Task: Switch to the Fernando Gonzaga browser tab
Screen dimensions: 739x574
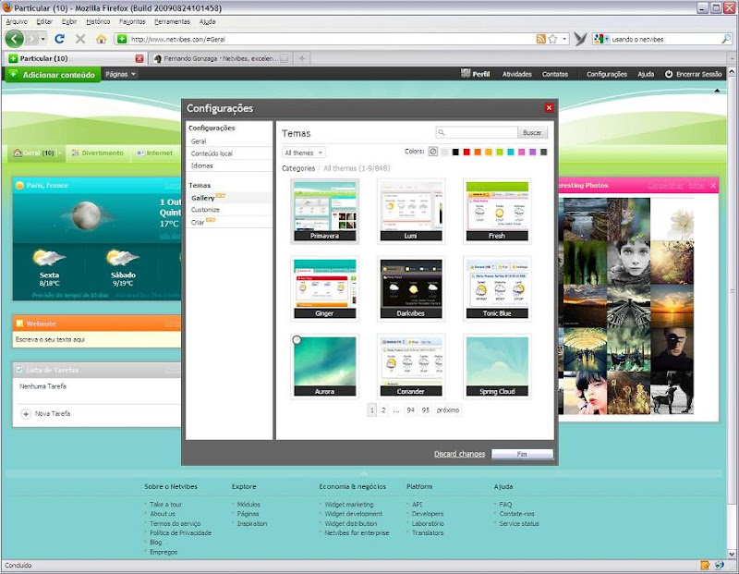Action: (221, 58)
